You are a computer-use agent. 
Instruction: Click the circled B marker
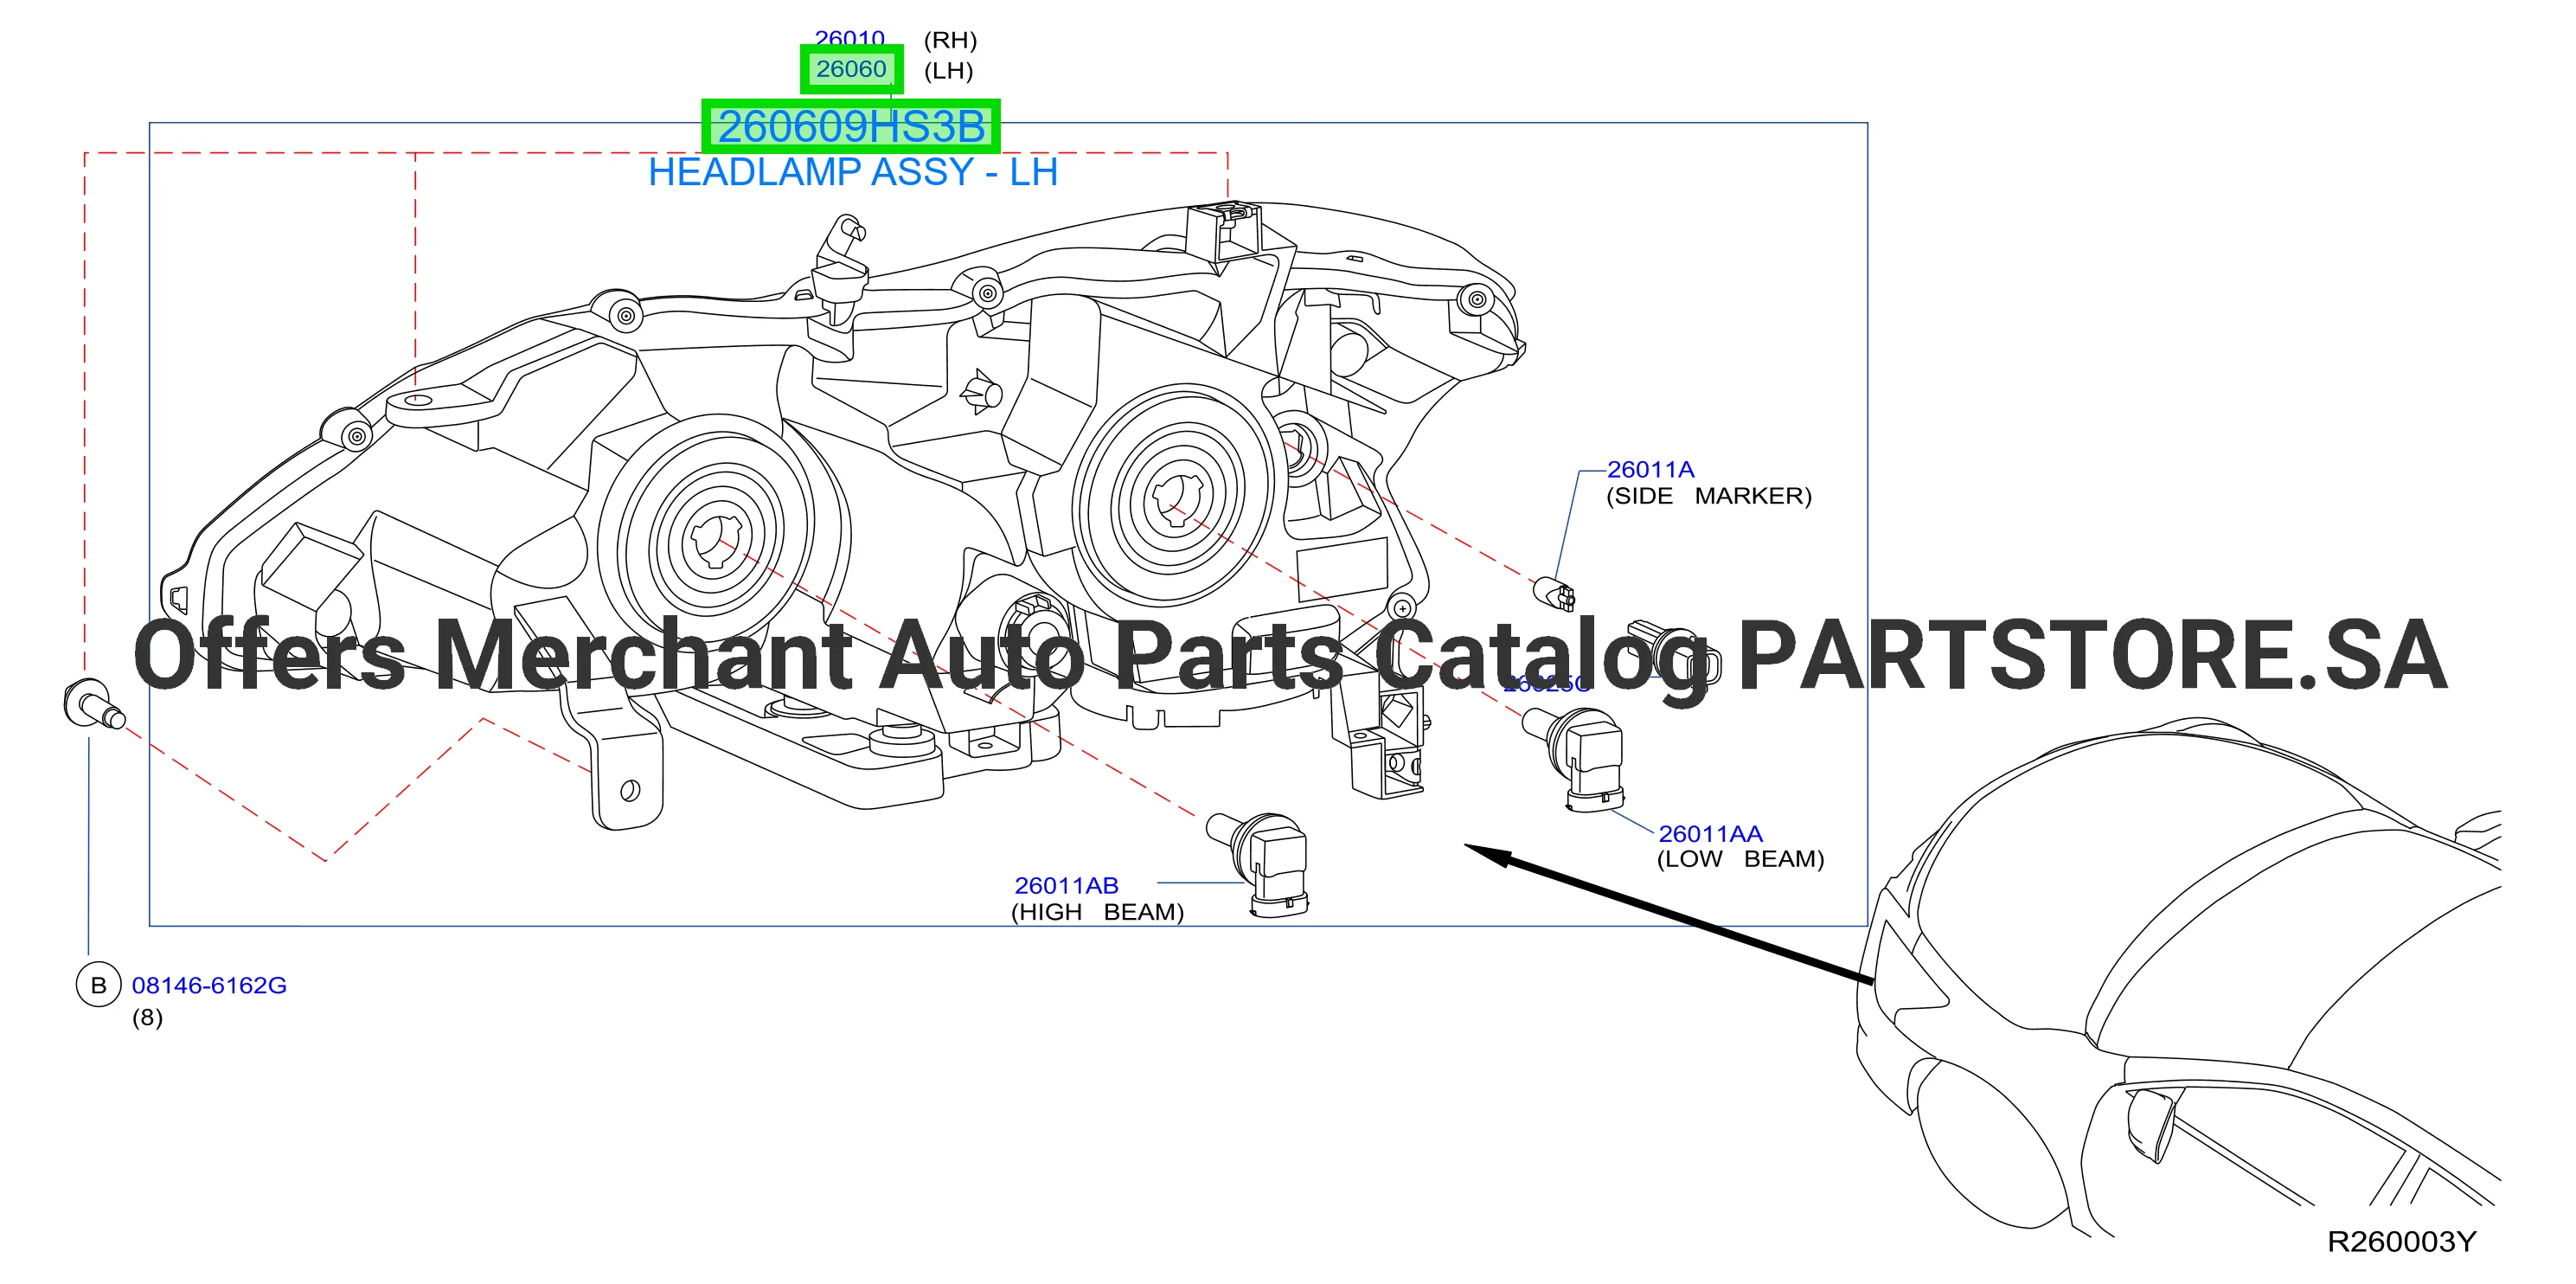98,985
